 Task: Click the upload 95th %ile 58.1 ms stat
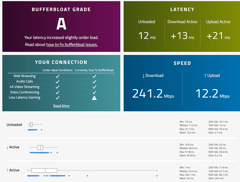(x=218, y=175)
